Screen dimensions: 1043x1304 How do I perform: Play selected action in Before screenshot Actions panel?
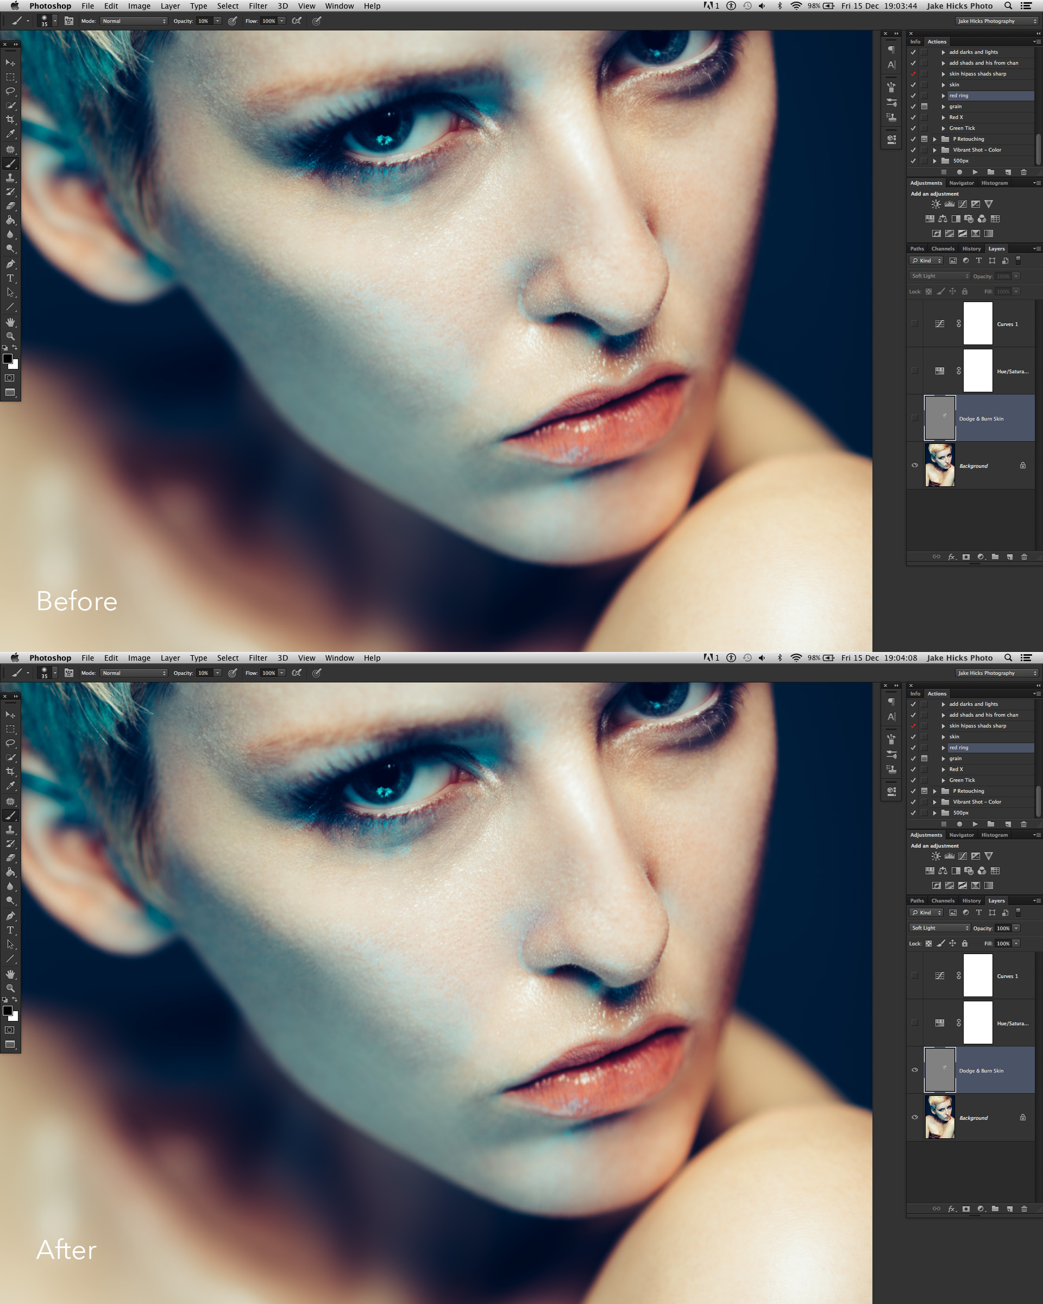[975, 172]
